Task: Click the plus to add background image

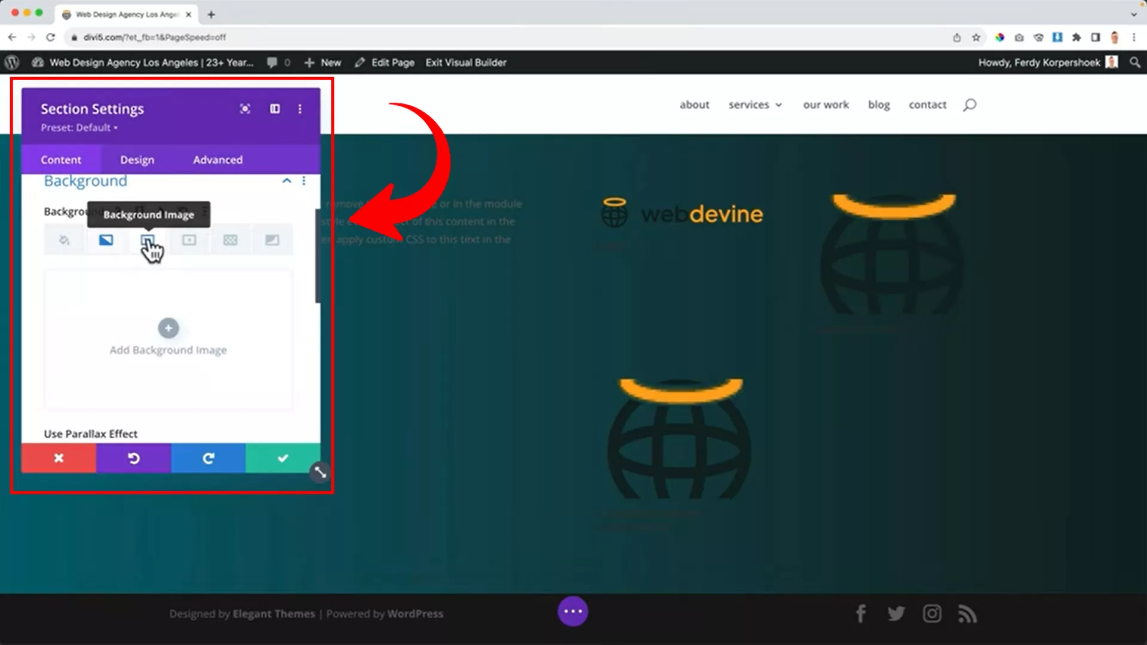Action: click(x=168, y=328)
